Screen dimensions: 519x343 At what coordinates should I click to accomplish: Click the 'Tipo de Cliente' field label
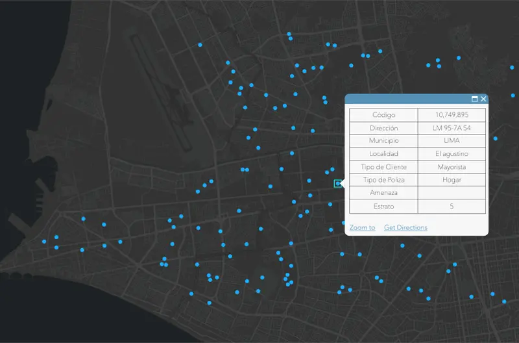383,167
